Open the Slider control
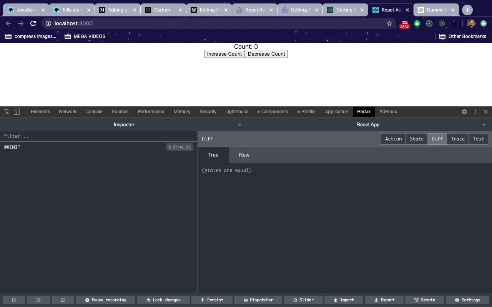The height and width of the screenshot is (307, 492). tap(303, 300)
